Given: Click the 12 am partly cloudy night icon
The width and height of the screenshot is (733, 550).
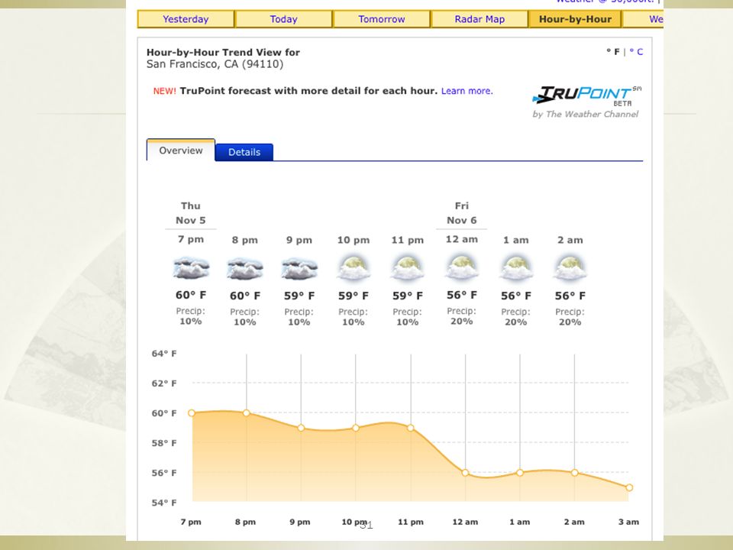Looking at the screenshot, I should (x=462, y=268).
